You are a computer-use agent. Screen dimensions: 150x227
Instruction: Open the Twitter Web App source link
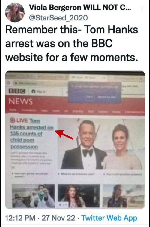pyautogui.click(x=109, y=218)
